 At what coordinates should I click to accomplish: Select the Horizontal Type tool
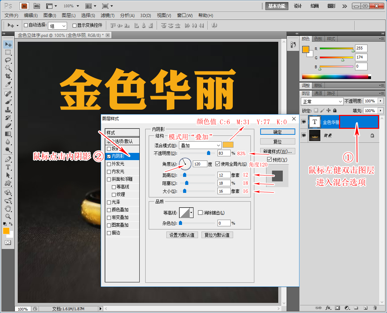click(x=8, y=167)
